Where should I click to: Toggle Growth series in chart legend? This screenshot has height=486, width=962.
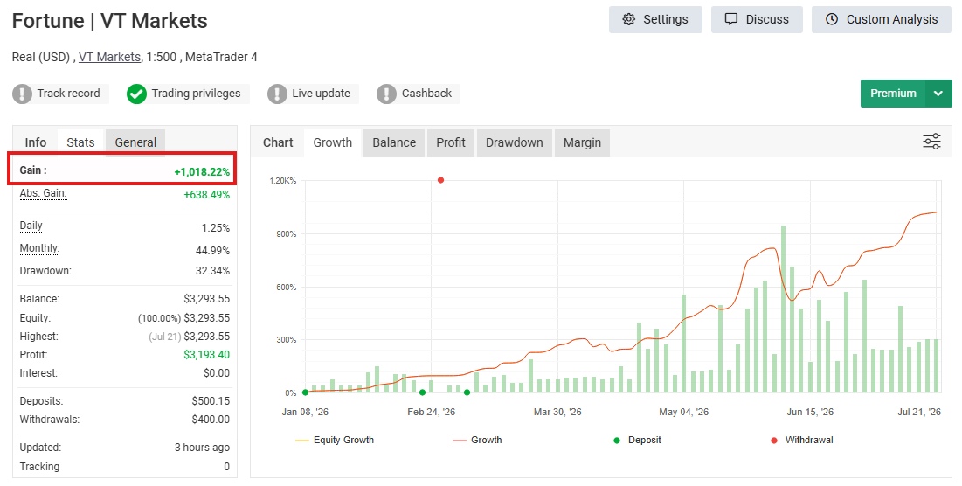click(x=477, y=440)
